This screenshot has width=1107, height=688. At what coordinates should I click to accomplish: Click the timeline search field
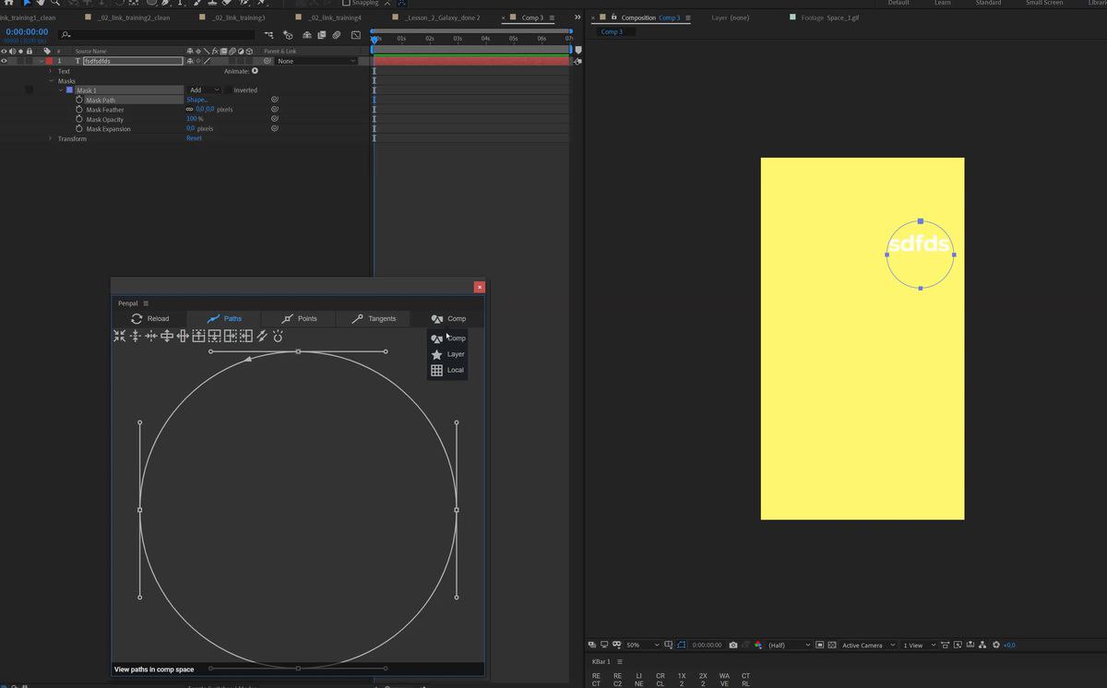157,35
